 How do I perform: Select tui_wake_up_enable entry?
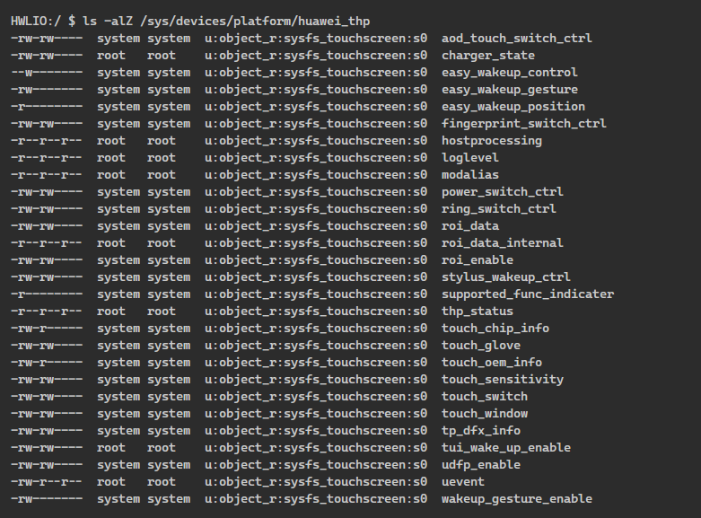pyautogui.click(x=505, y=447)
